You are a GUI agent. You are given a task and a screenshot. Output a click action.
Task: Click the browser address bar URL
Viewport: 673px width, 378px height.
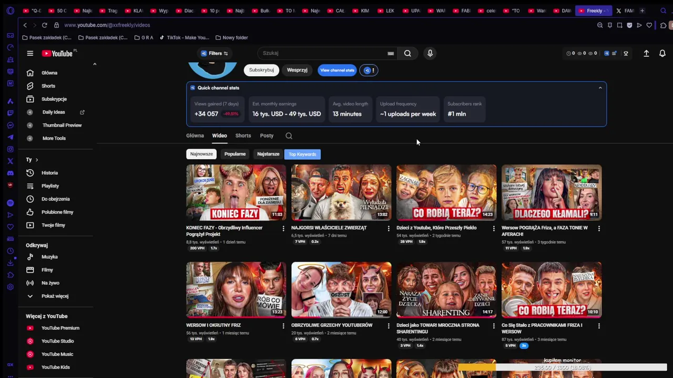(x=107, y=25)
